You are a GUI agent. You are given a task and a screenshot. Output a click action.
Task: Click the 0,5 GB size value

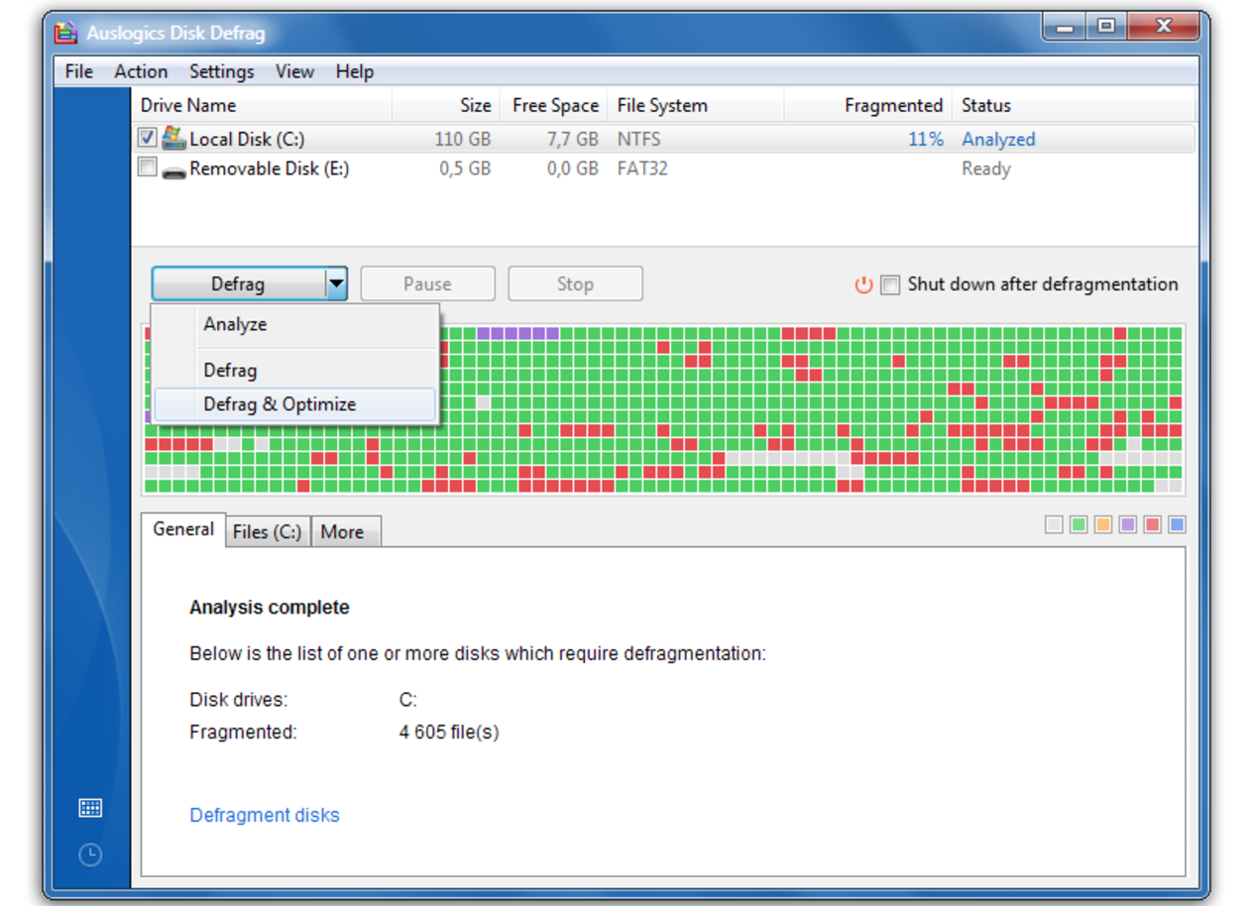465,170
